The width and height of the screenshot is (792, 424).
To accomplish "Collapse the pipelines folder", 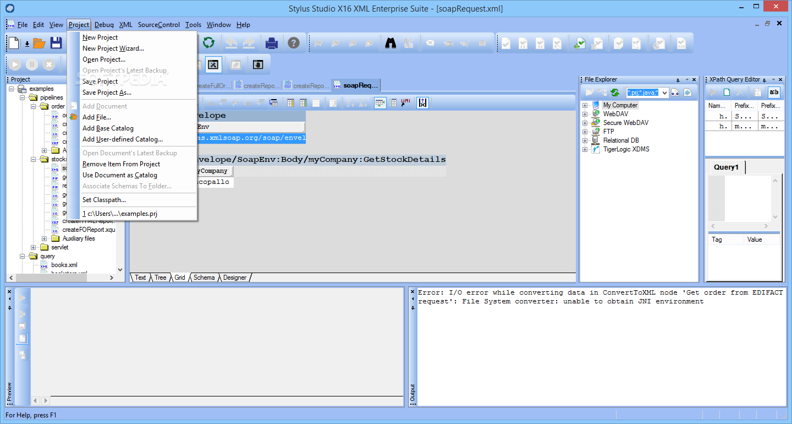I will pos(23,97).
